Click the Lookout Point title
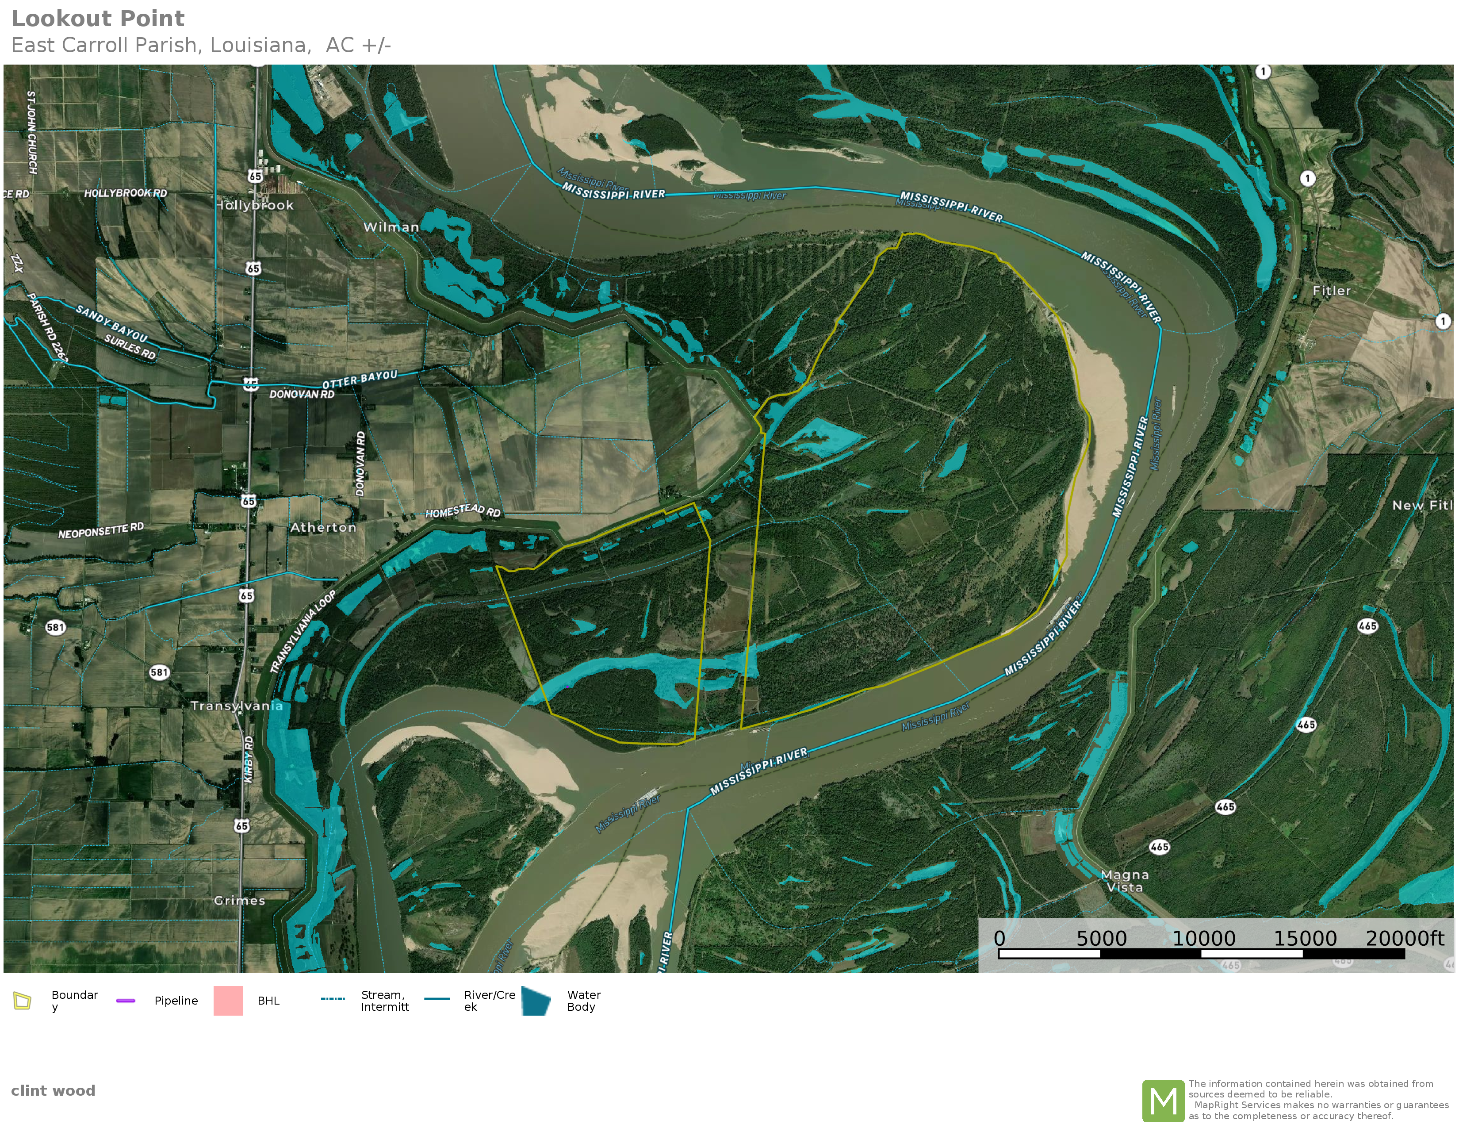The width and height of the screenshot is (1459, 1128). pos(98,19)
